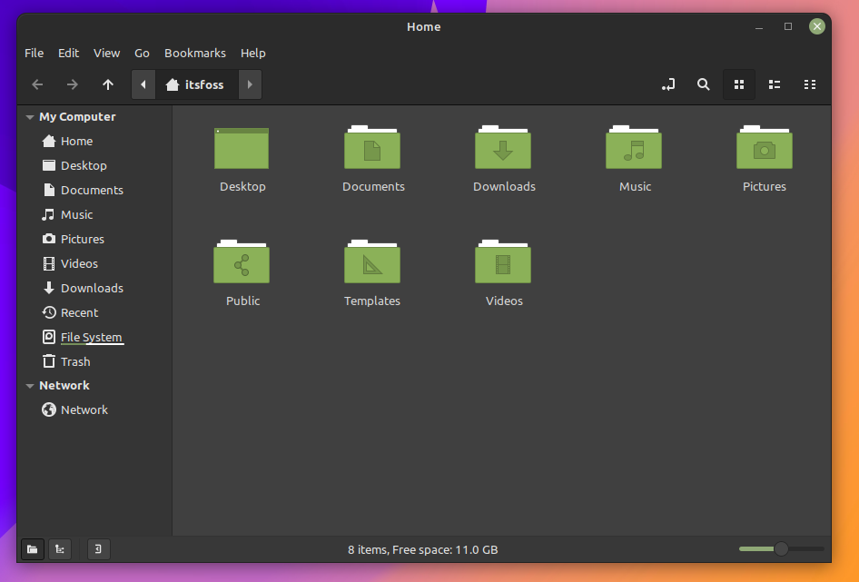Viewport: 859px width, 582px height.
Task: Go up to the parent folder
Action: 108,84
